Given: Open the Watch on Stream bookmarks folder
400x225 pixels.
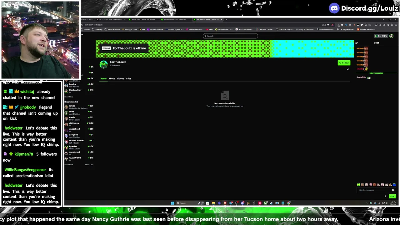Looking at the screenshot, I should (112, 29).
